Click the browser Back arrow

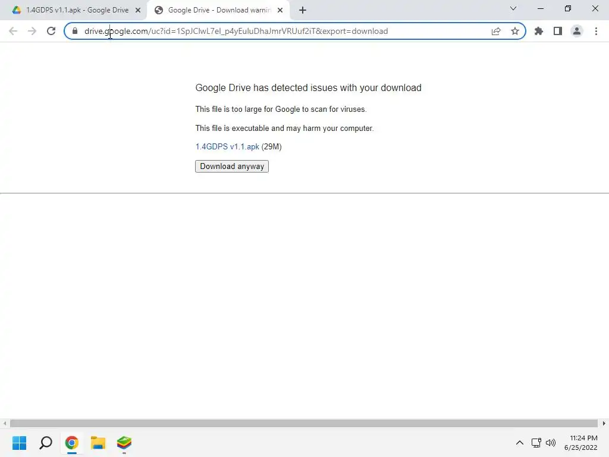coord(13,31)
